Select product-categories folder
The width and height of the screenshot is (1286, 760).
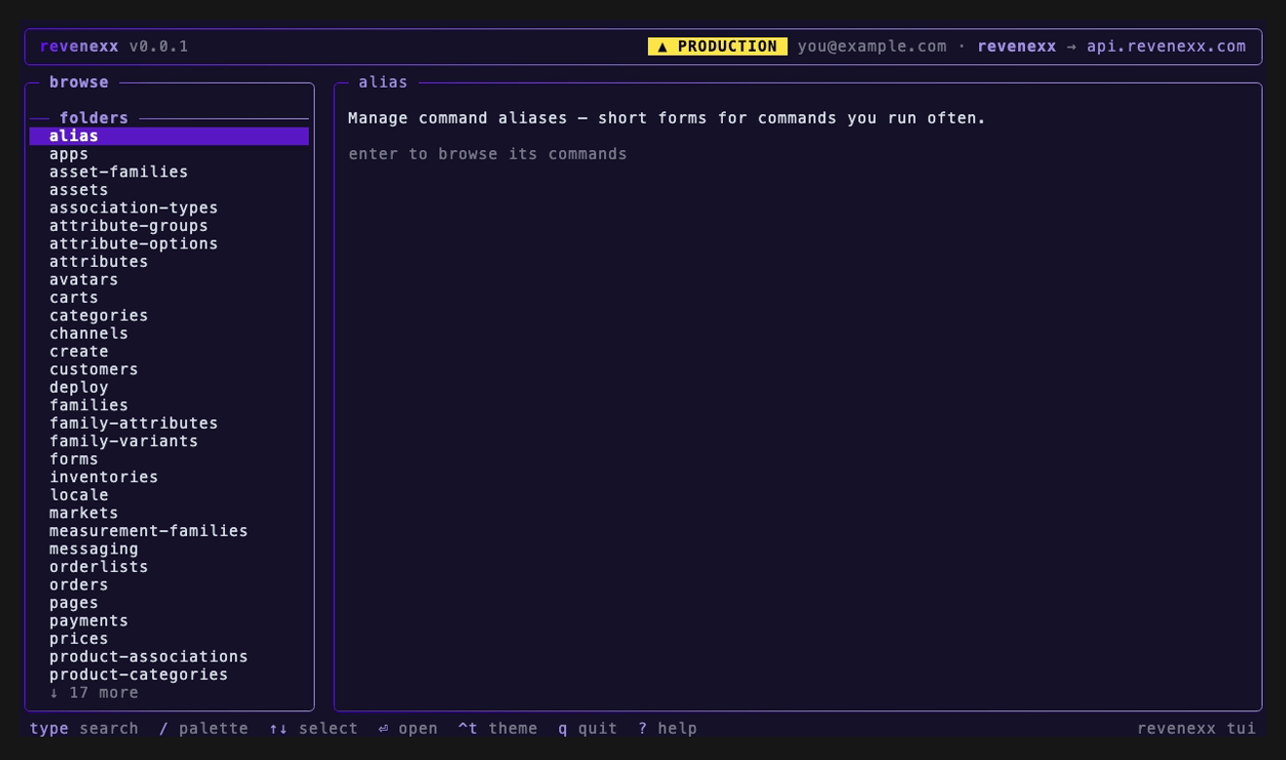(169, 675)
